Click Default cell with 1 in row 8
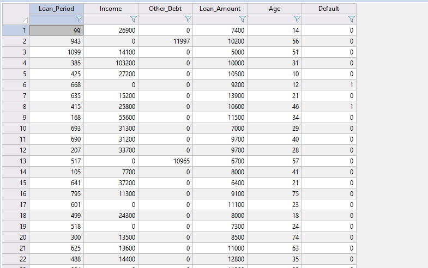The image size is (428, 268). (329, 107)
